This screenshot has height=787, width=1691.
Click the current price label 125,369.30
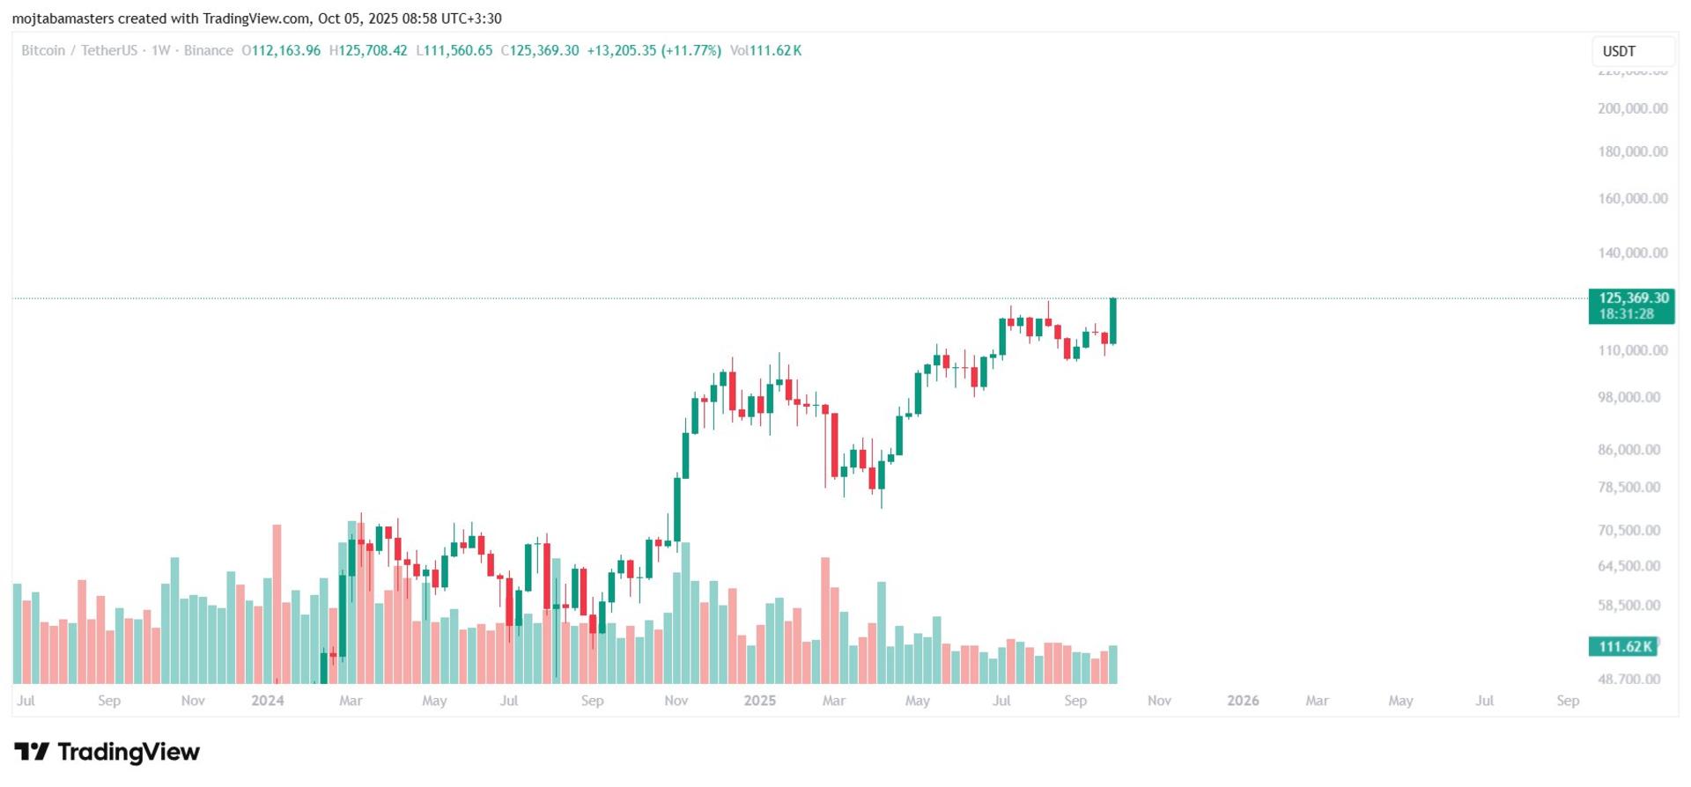[x=1632, y=298]
